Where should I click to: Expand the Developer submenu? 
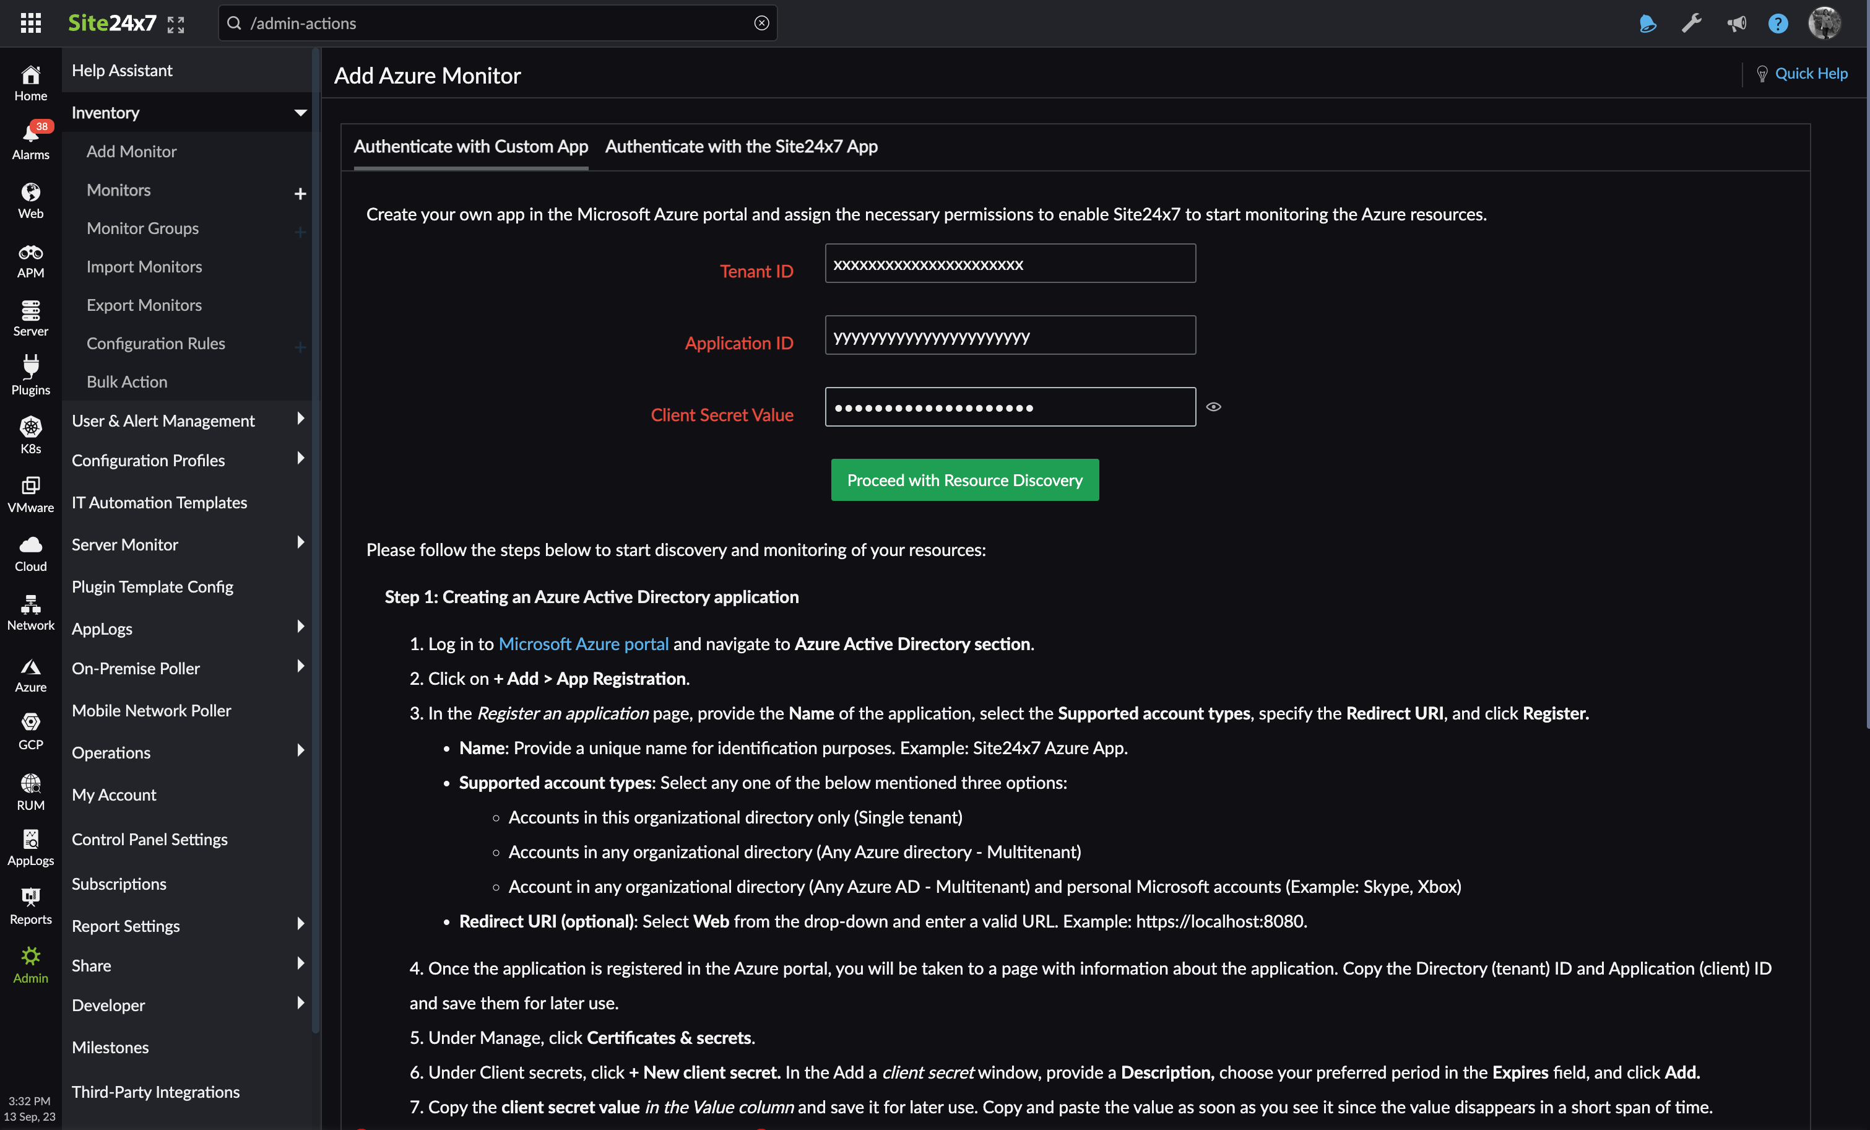pos(301,1002)
